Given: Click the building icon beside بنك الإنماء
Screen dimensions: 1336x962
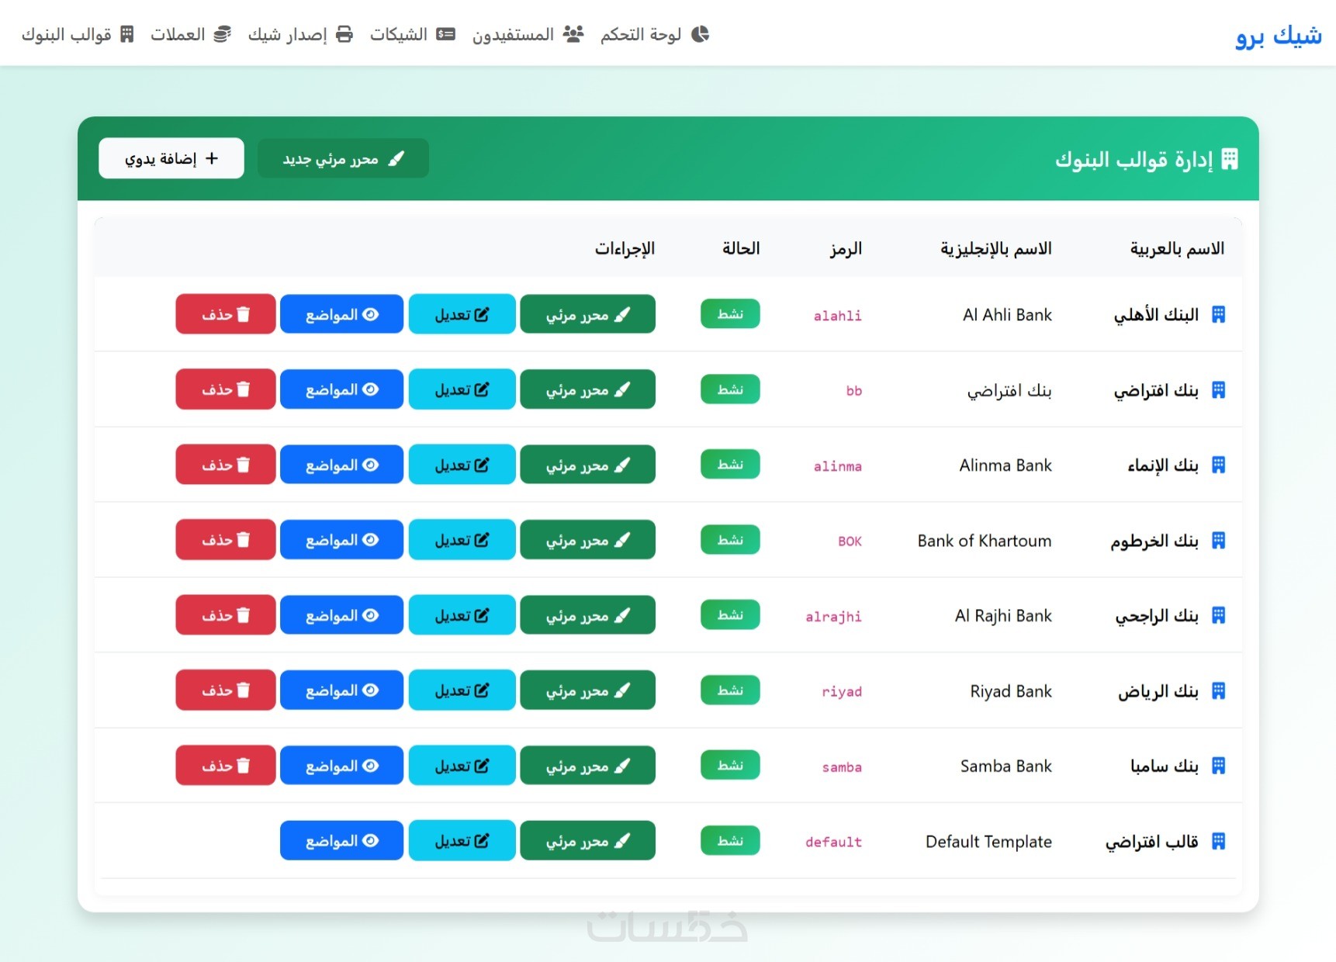Looking at the screenshot, I should pos(1218,465).
